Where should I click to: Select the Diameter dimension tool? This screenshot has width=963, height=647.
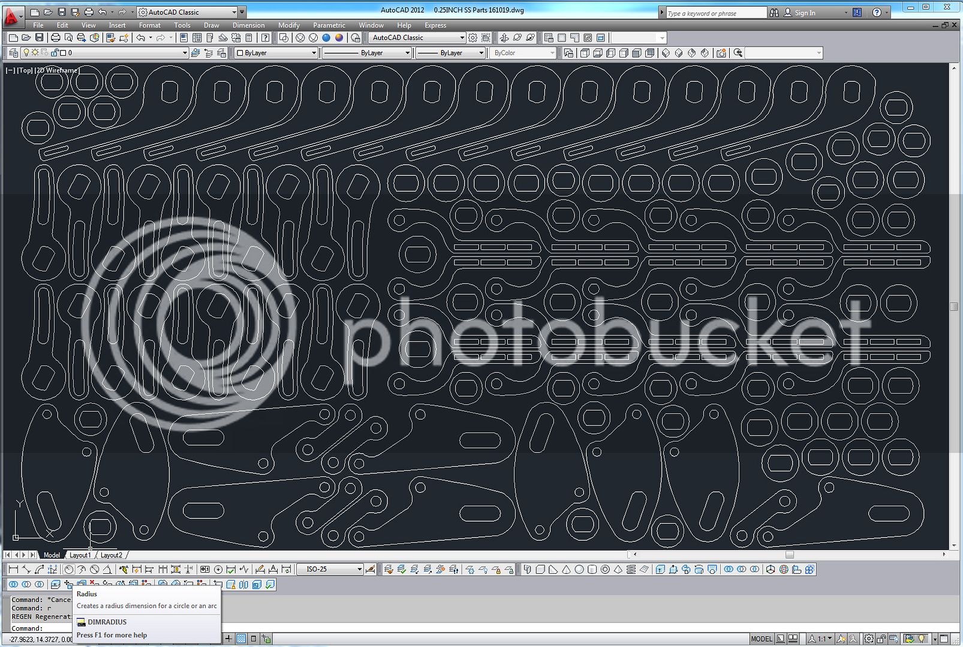95,569
